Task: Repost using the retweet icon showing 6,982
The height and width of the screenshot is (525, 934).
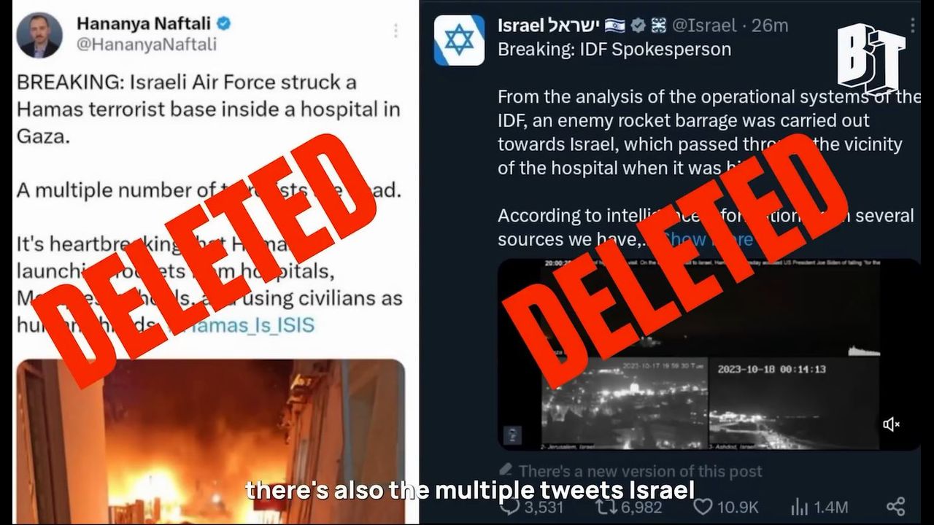Action: point(603,507)
